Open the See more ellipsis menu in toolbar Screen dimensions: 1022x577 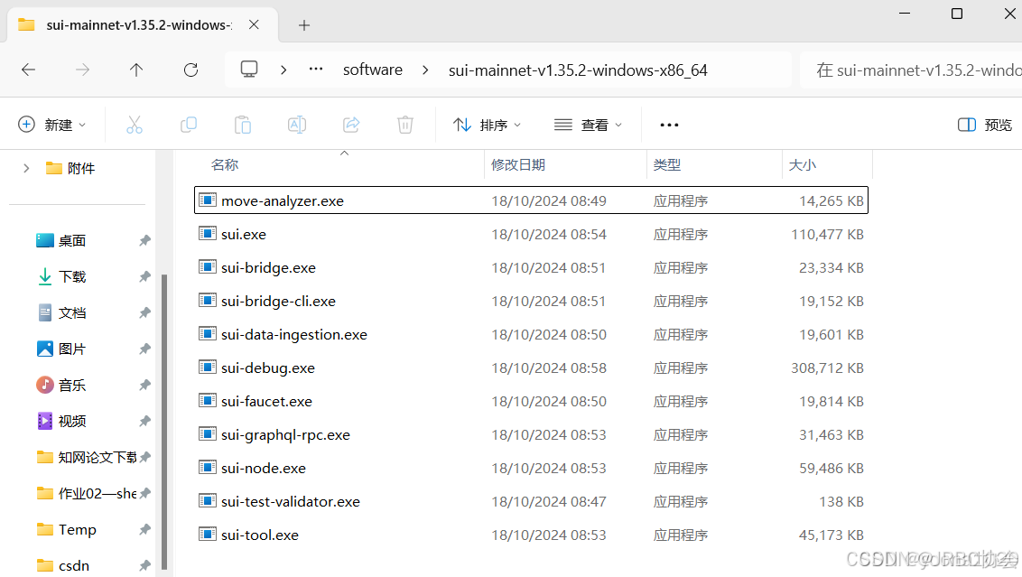pos(669,125)
